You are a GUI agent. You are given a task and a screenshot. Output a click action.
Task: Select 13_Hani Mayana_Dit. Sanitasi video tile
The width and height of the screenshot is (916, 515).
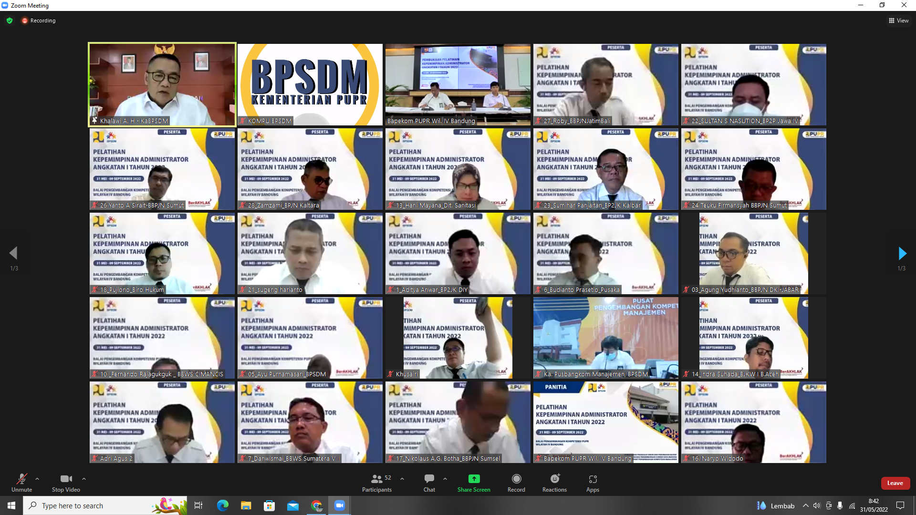point(458,169)
